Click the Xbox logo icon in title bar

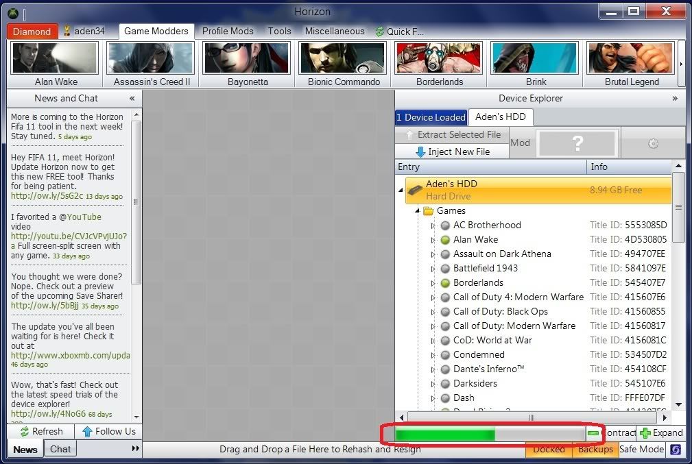[x=13, y=14]
